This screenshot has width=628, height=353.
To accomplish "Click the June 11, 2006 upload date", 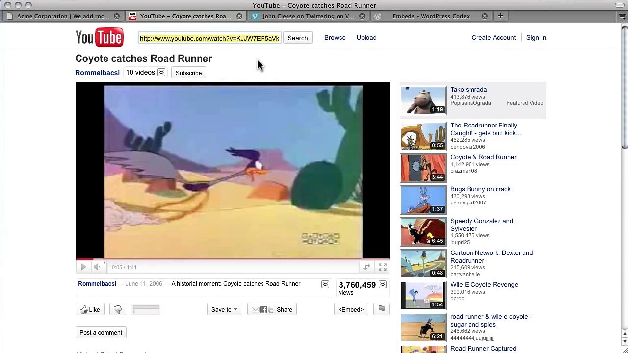I will click(x=144, y=284).
